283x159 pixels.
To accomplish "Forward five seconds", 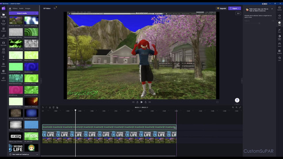I will click(x=145, y=102).
